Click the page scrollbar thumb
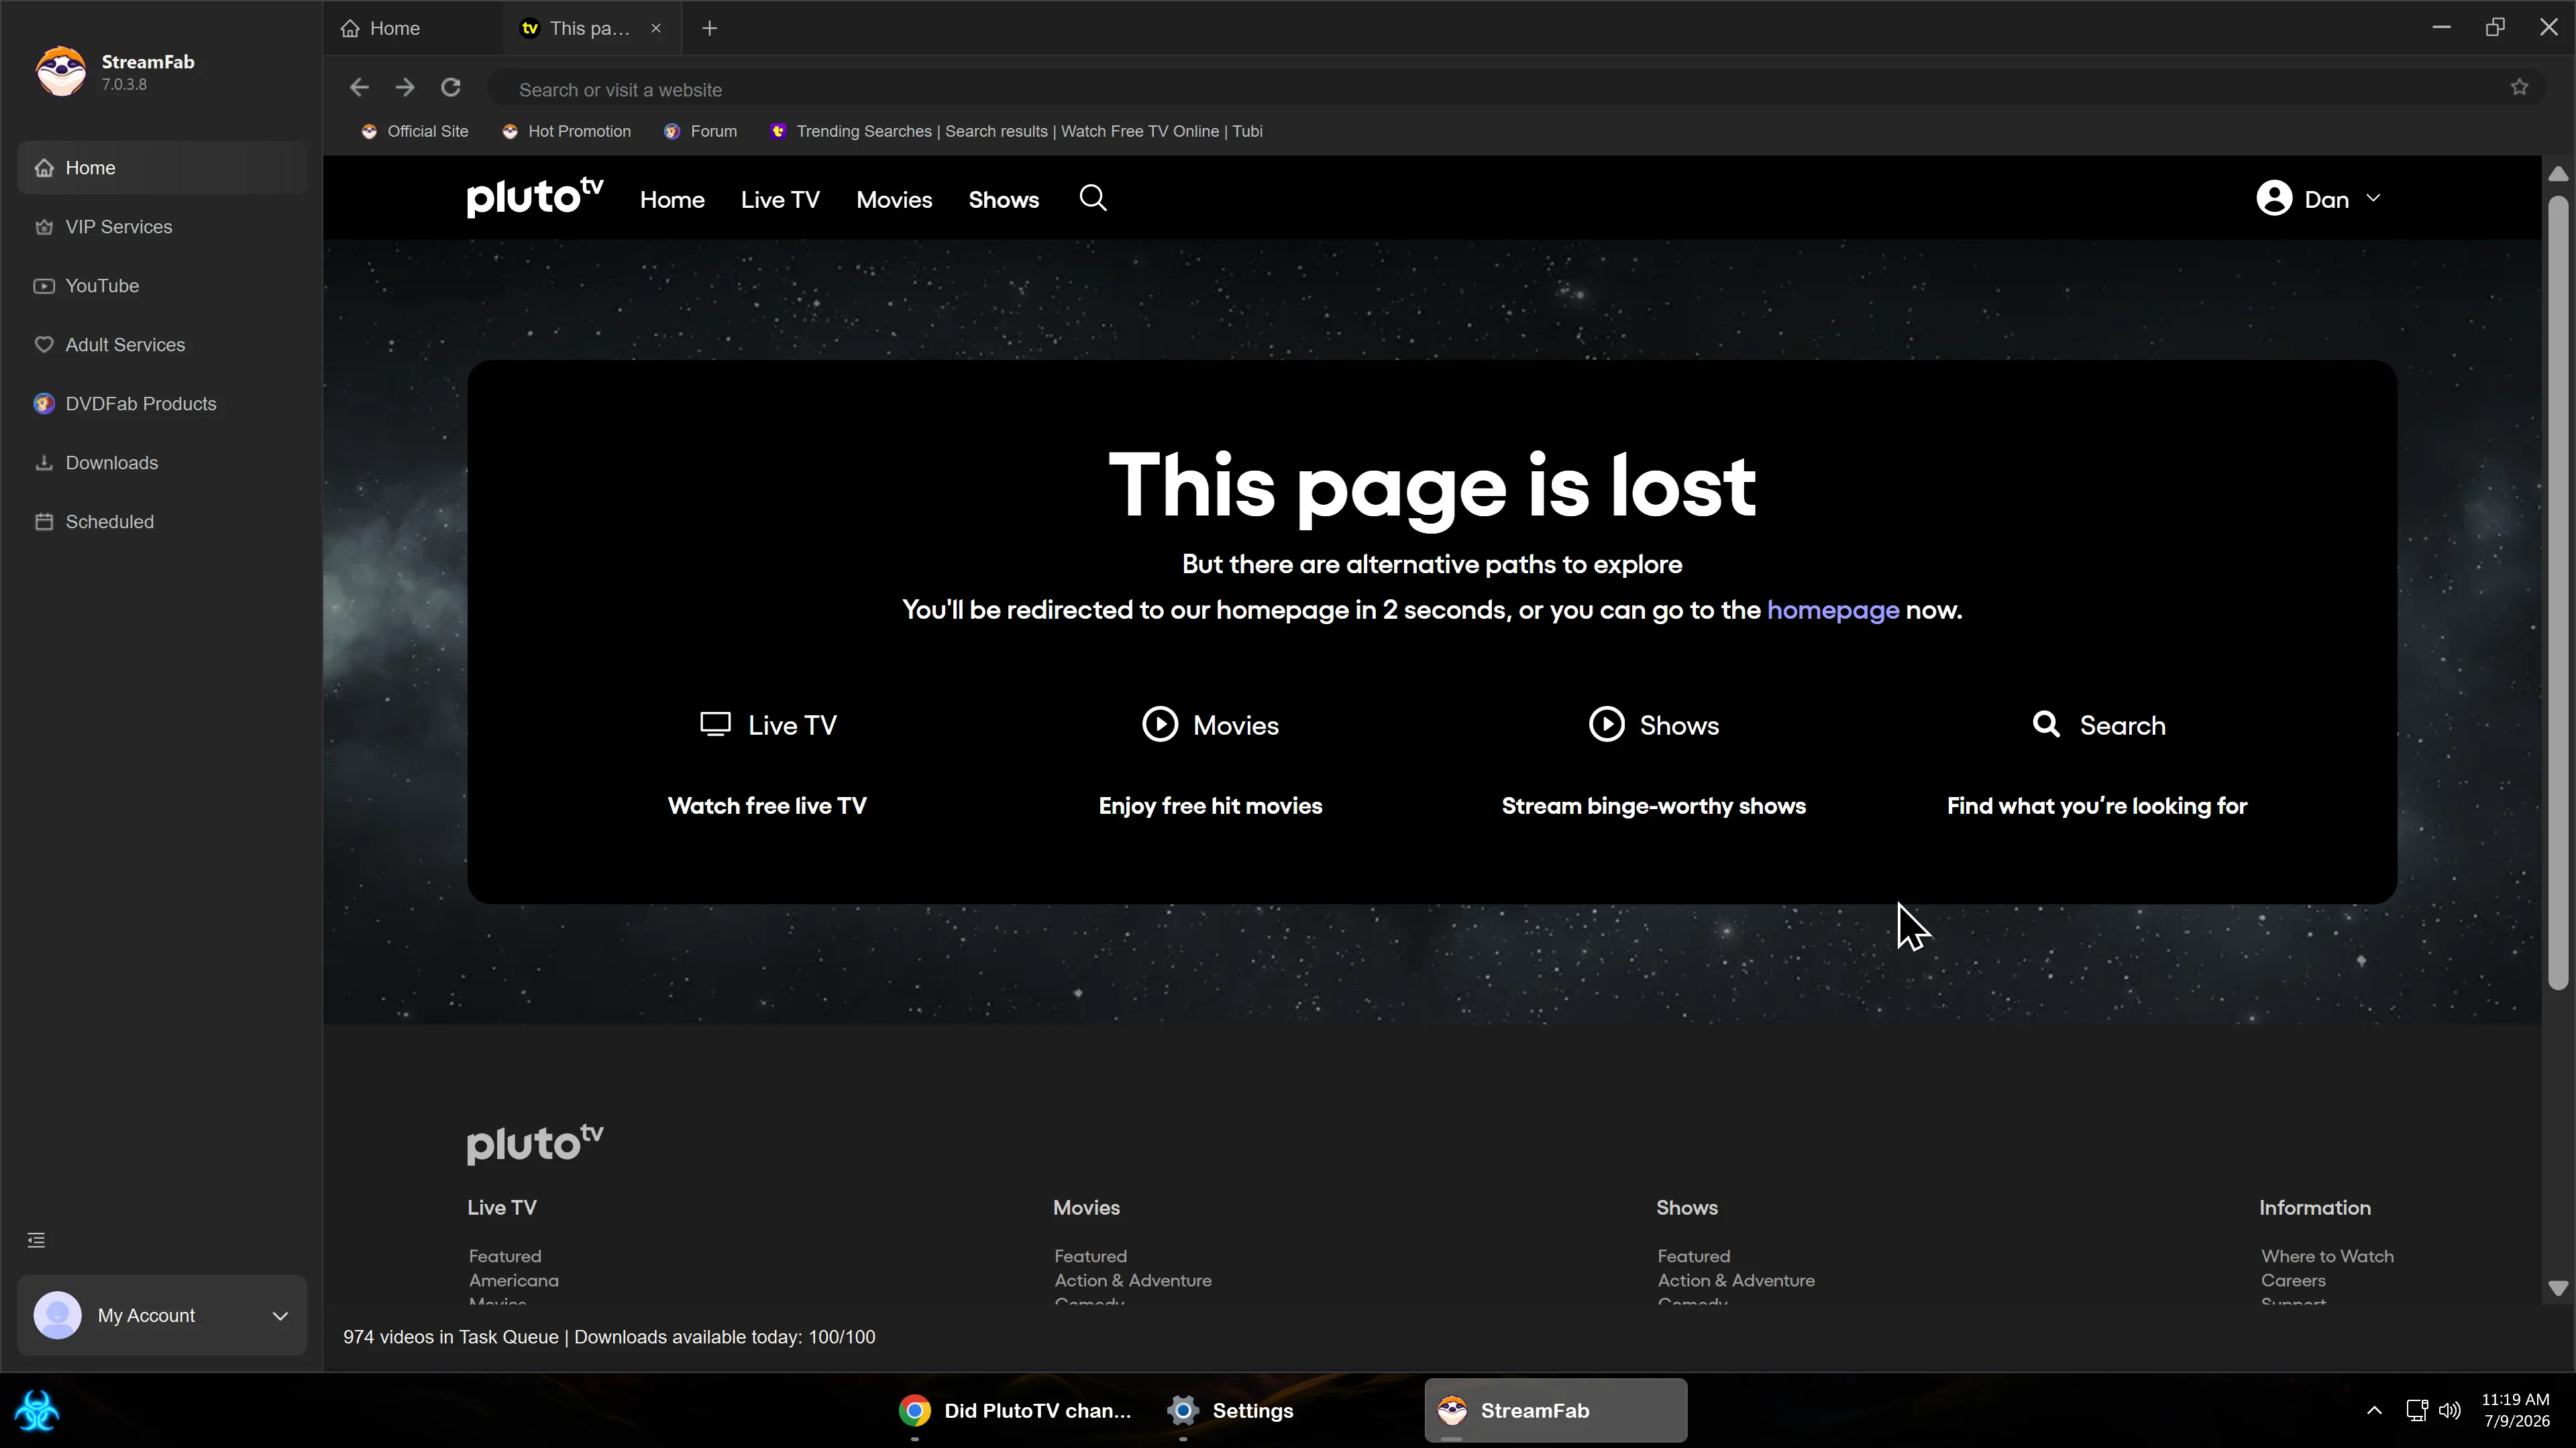Image resolution: width=2576 pixels, height=1448 pixels. point(2558,591)
